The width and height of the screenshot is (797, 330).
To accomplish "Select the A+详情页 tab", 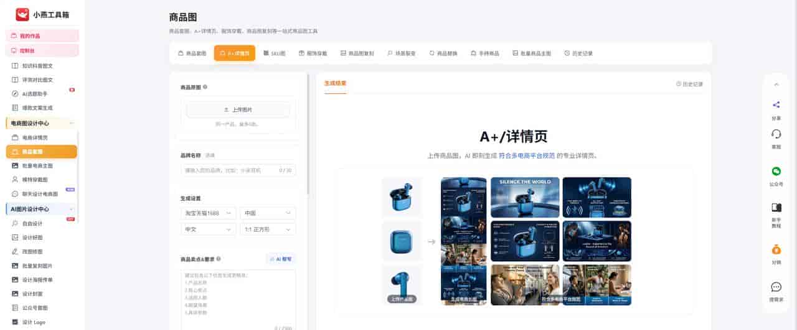I will pyautogui.click(x=235, y=53).
